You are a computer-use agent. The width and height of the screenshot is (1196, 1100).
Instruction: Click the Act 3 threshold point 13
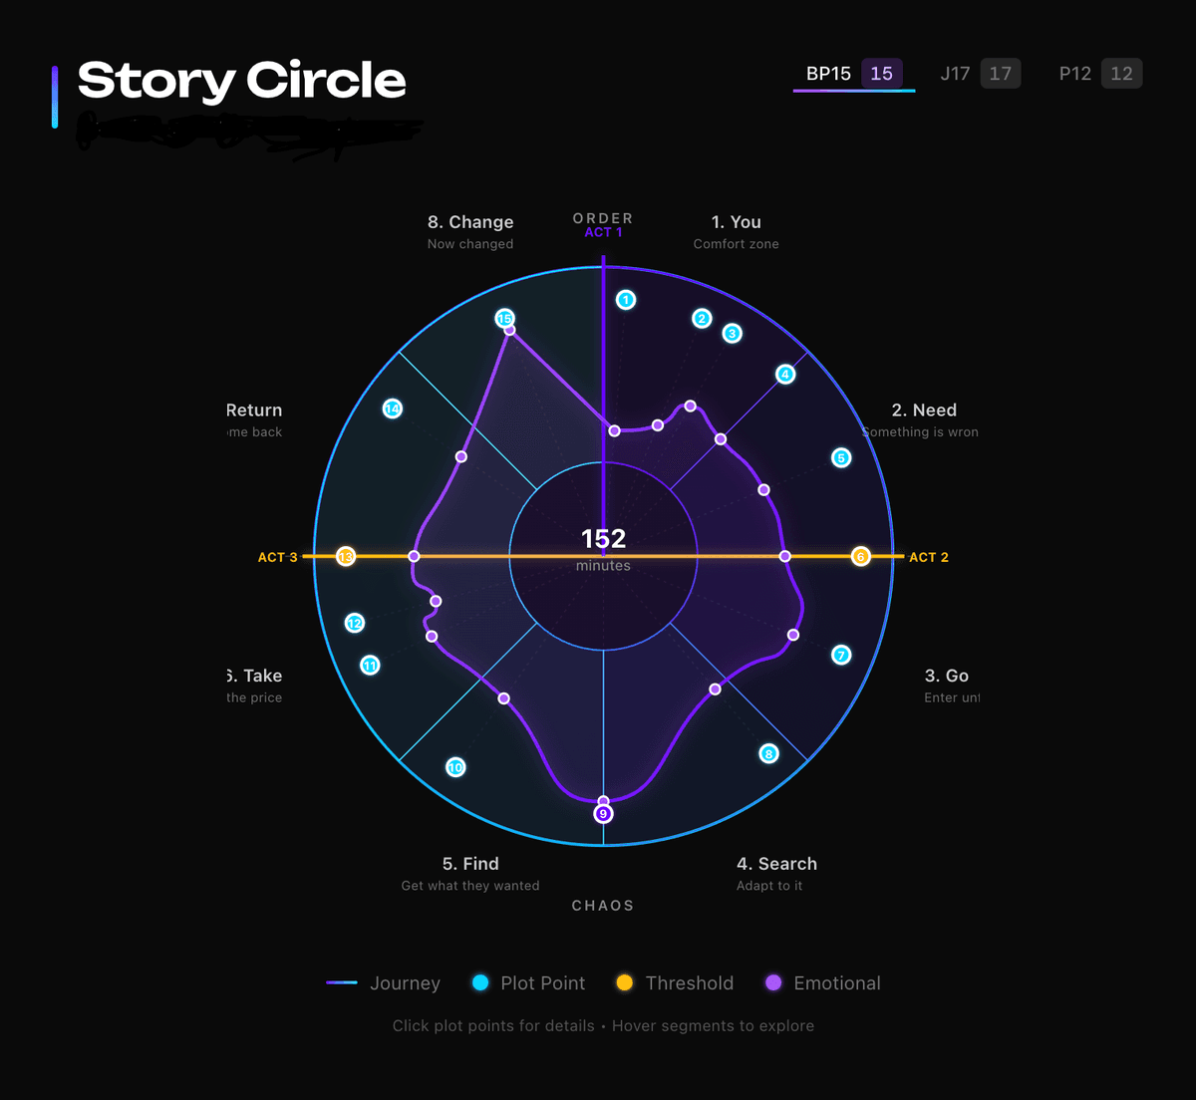pyautogui.click(x=346, y=557)
